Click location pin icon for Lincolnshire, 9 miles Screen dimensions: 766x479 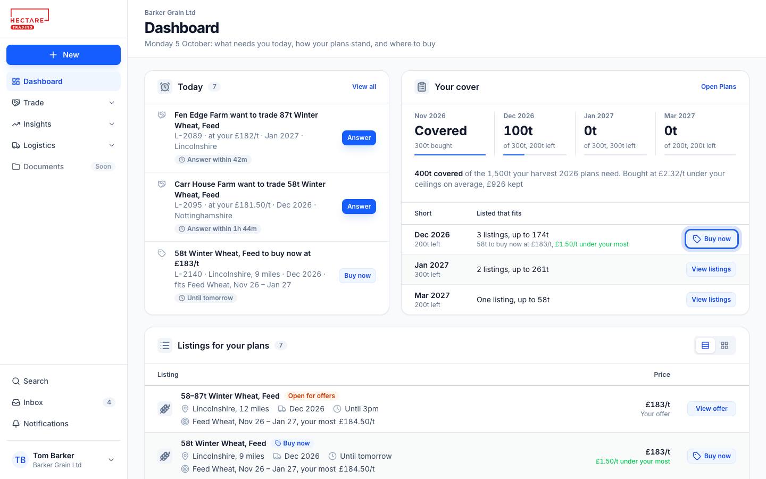point(185,456)
